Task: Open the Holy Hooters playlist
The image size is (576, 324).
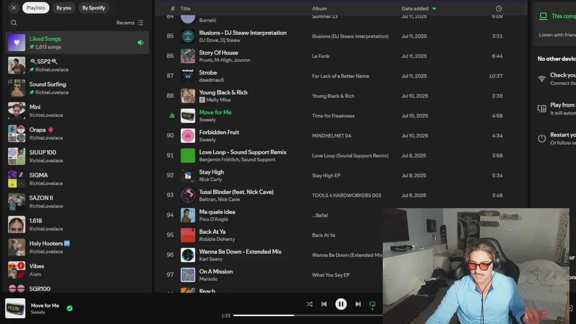Action: tap(77, 247)
